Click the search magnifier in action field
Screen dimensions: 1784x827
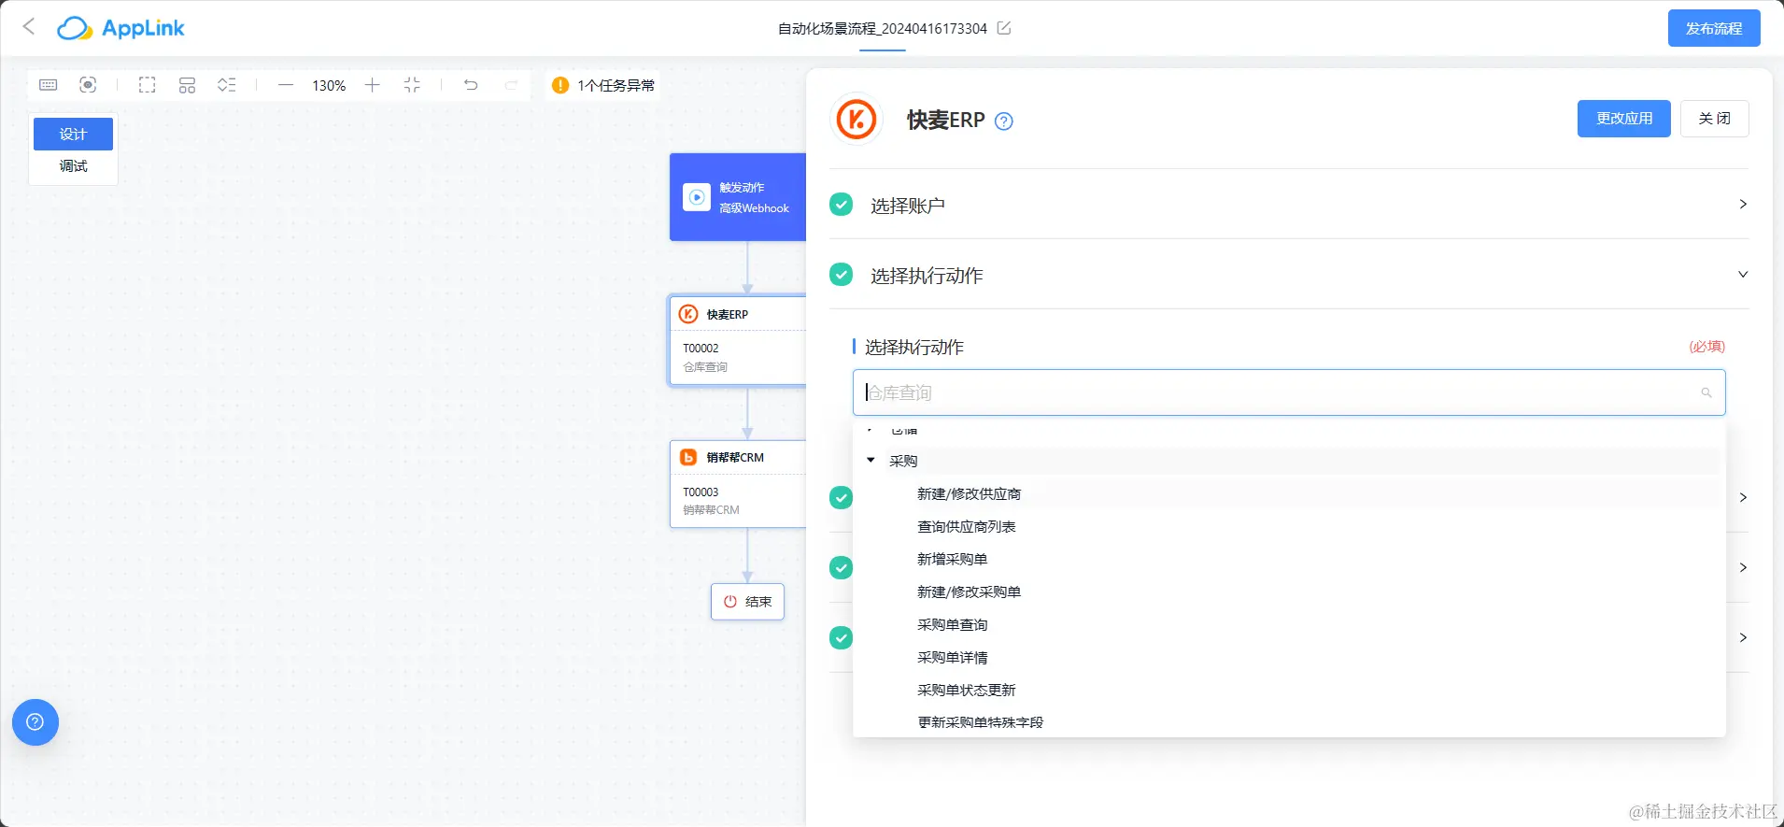tap(1706, 392)
